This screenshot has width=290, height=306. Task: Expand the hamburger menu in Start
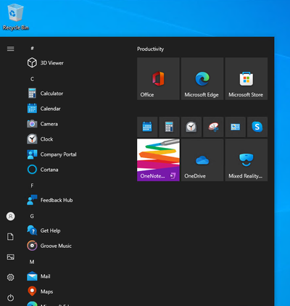coord(10,49)
